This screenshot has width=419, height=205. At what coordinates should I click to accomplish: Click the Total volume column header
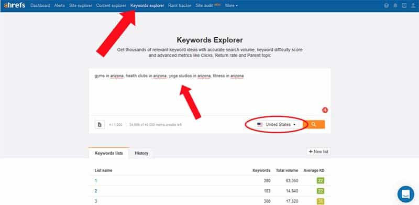(x=287, y=170)
